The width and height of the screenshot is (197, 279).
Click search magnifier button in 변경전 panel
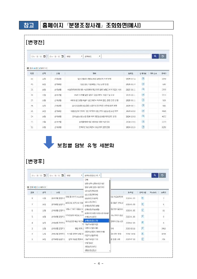pos(155,56)
